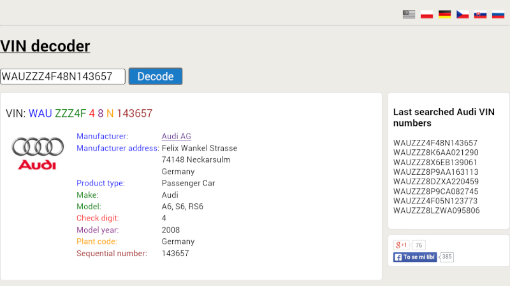Click the Czech Republic flag
510x286 pixels.
click(462, 14)
